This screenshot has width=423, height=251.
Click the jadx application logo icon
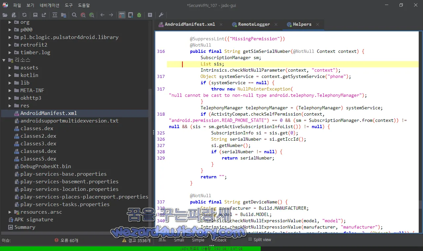[x=5, y=5]
